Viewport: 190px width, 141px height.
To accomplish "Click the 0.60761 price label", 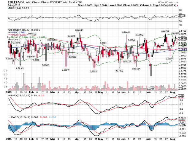I will tap(165, 31).
